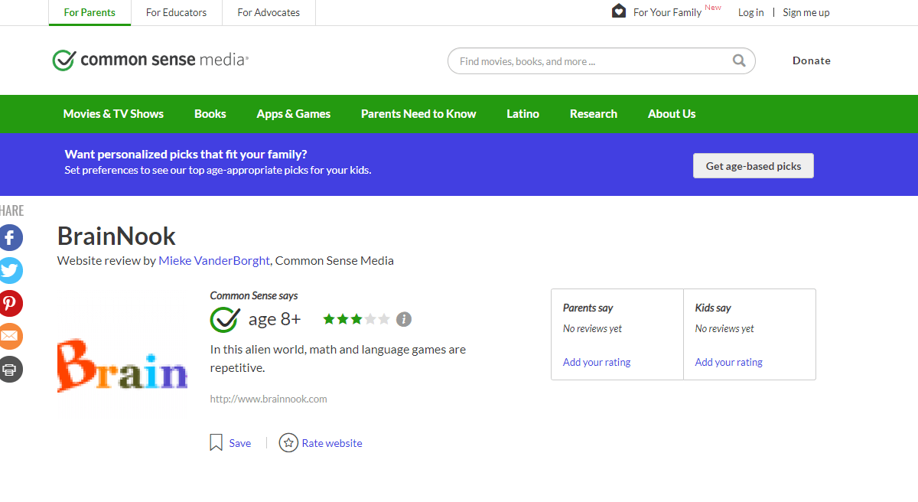Image resolution: width=918 pixels, height=502 pixels.
Task: Click the Rate website link text
Action: coord(332,443)
